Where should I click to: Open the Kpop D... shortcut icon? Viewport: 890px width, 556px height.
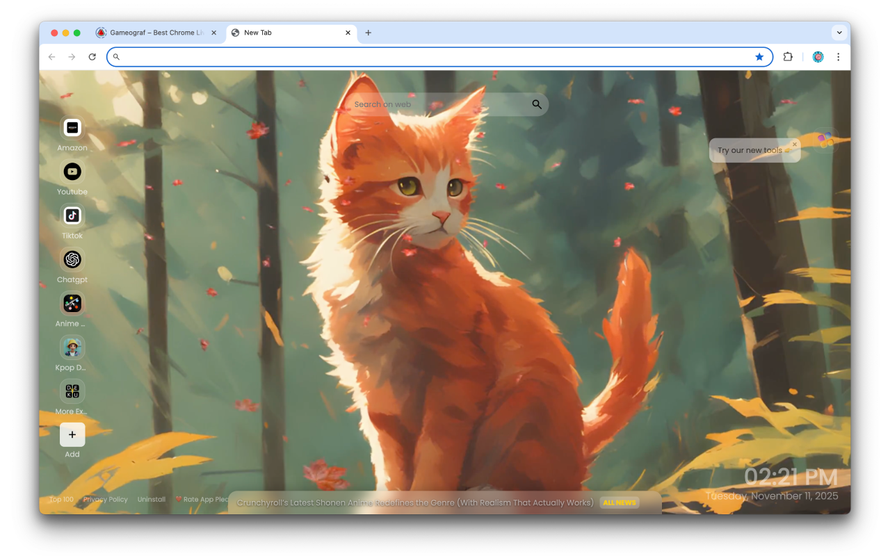(72, 347)
